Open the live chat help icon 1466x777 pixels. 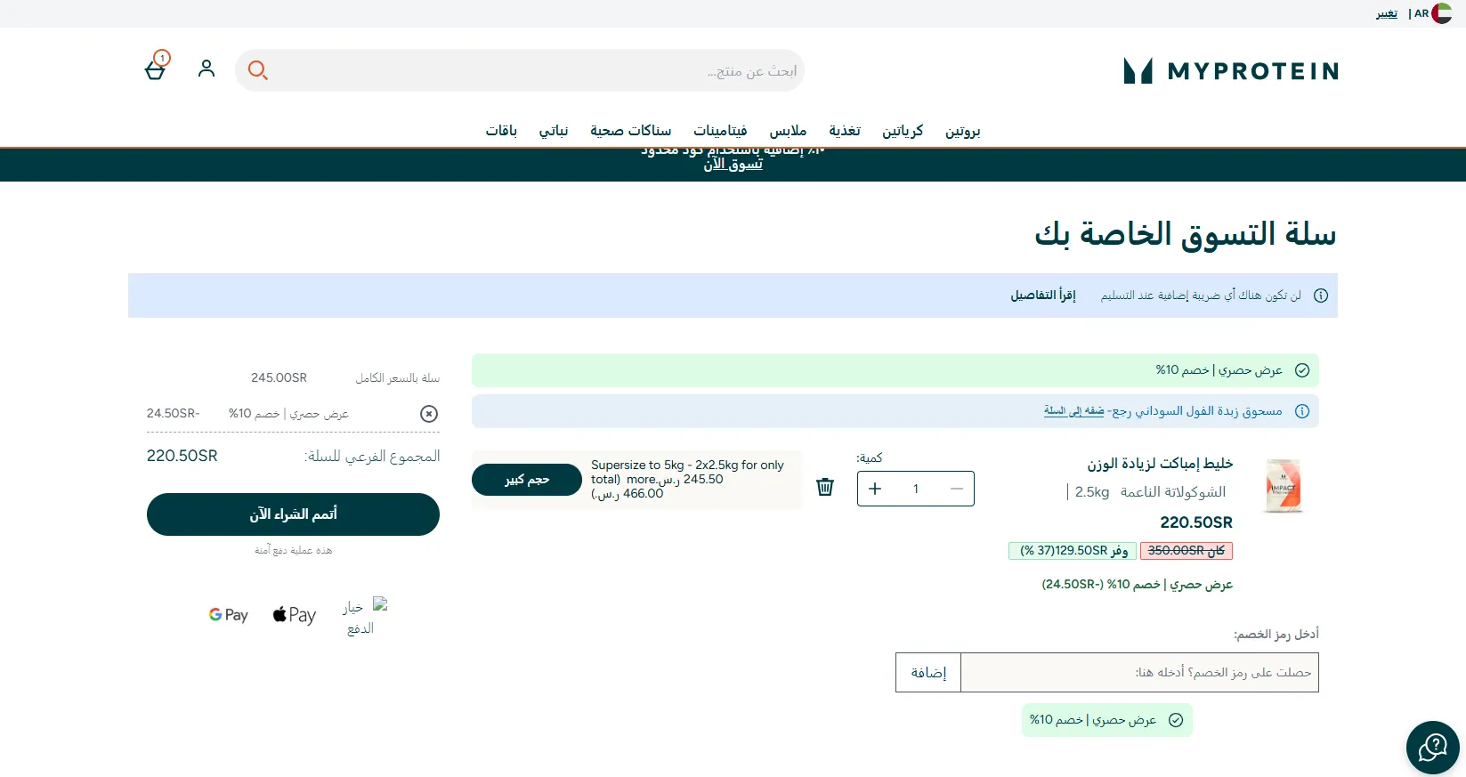point(1433,748)
